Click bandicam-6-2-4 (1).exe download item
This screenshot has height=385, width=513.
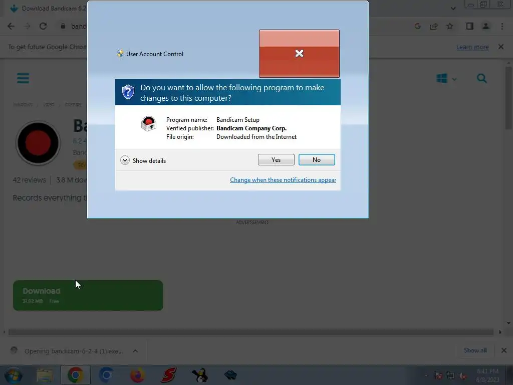click(x=74, y=351)
